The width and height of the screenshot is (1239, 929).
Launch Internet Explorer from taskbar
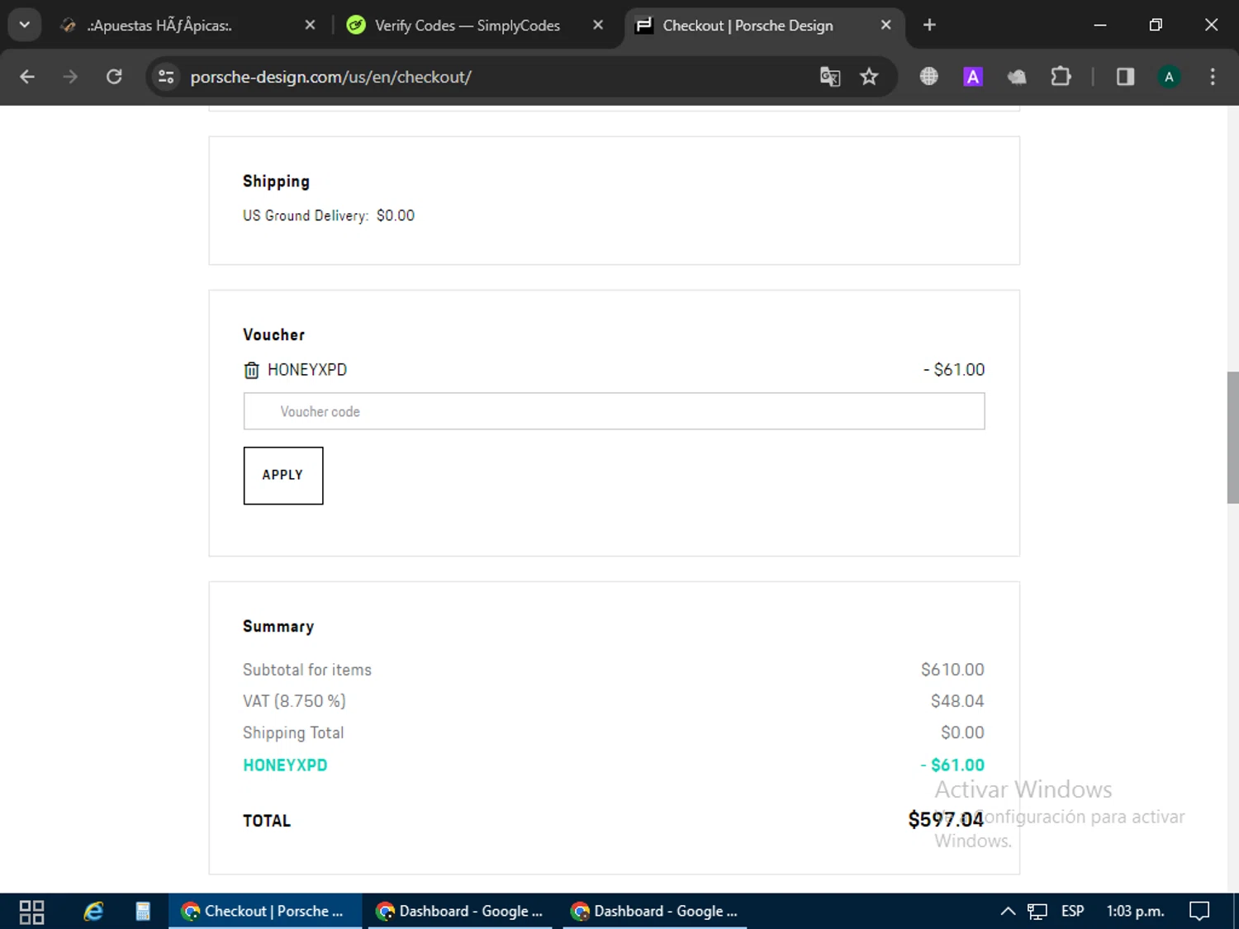coord(93,912)
